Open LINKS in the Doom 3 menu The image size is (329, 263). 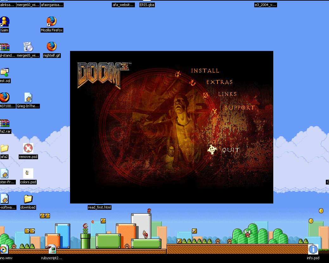(227, 94)
